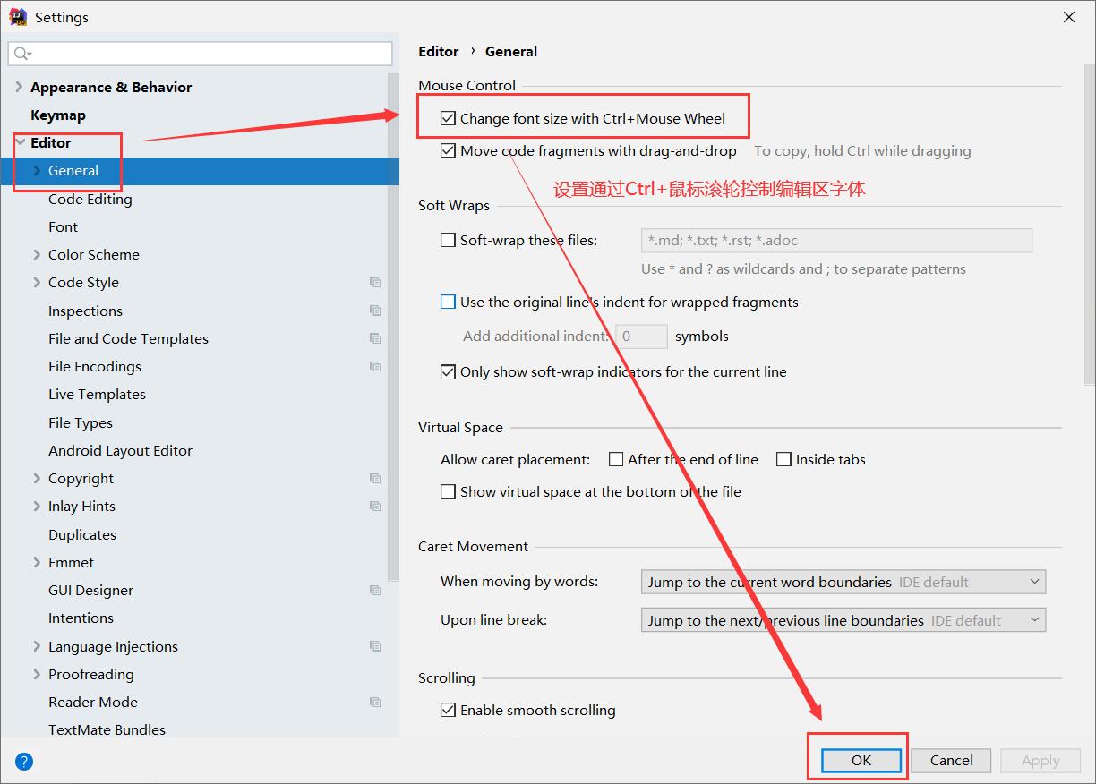Click Editor breadcrumb link
Screen dimensions: 1096x784
click(438, 51)
